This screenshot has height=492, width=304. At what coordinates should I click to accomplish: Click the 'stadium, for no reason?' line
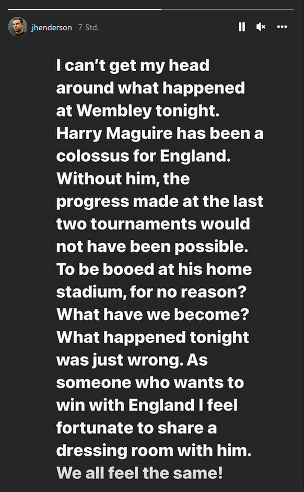(x=151, y=292)
